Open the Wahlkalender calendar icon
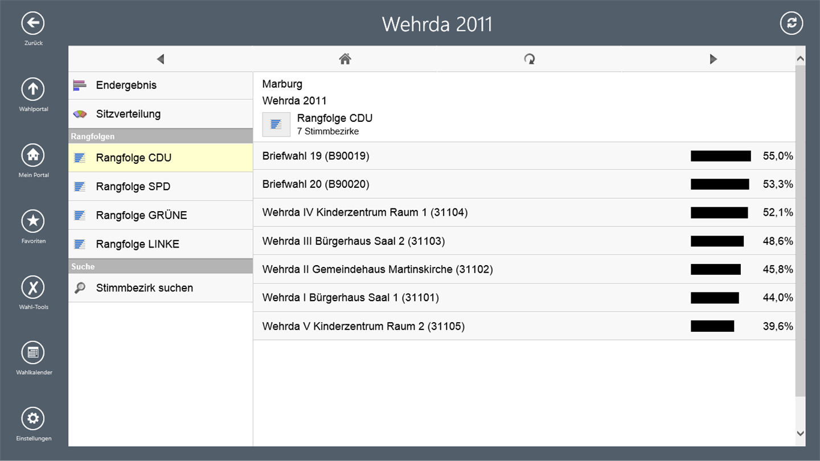The width and height of the screenshot is (820, 461). [33, 353]
